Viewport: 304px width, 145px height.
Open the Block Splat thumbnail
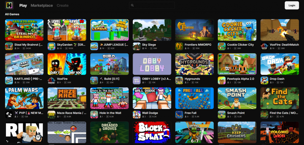152,132
